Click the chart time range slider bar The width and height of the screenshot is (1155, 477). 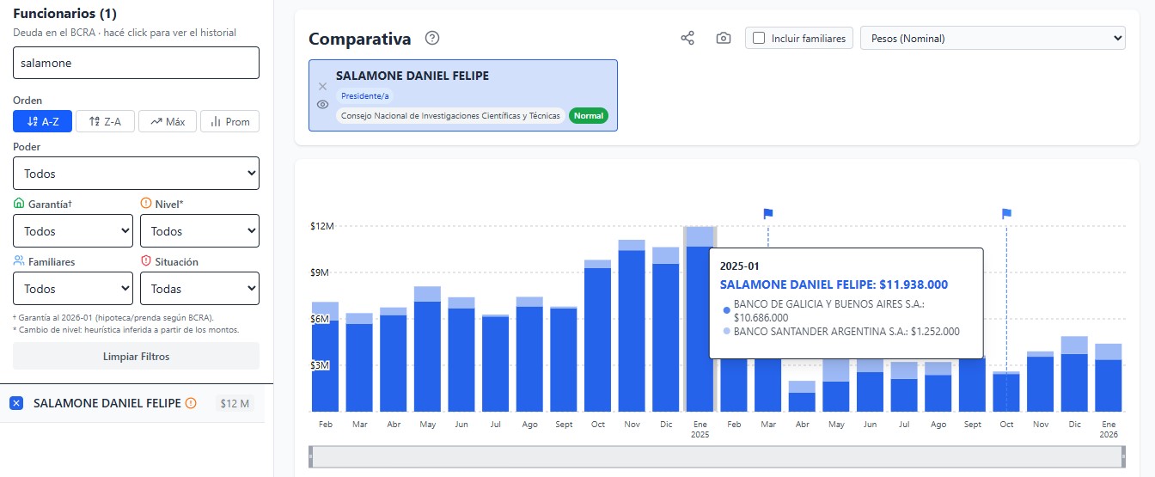[x=717, y=457]
